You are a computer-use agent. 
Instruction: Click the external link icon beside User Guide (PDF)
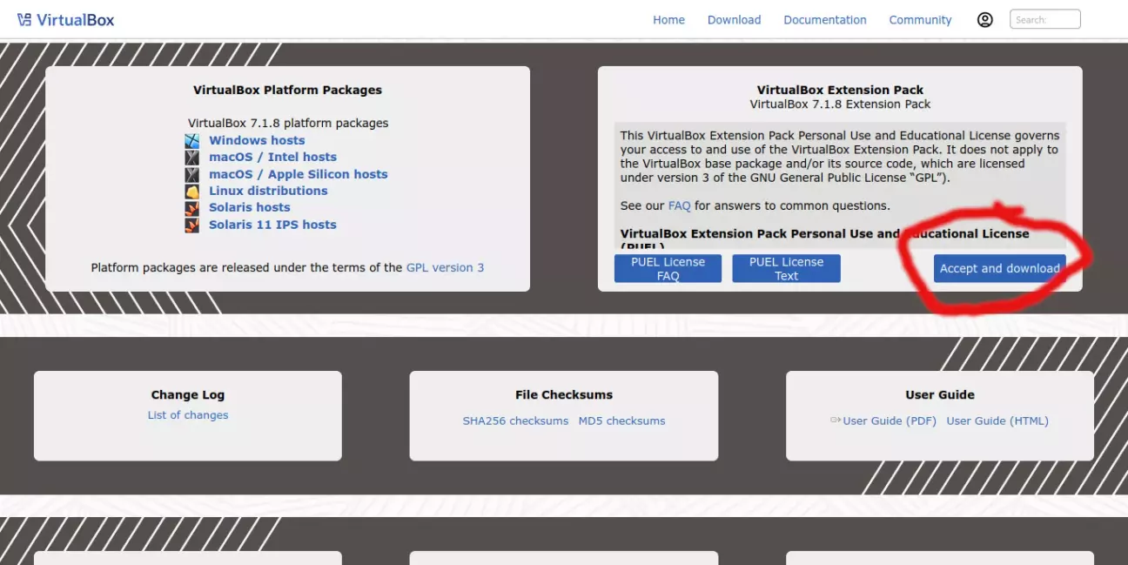click(836, 420)
